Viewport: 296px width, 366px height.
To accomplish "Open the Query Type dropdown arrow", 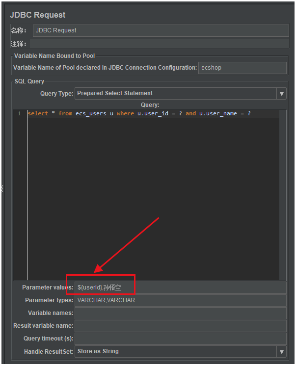I will pos(281,94).
